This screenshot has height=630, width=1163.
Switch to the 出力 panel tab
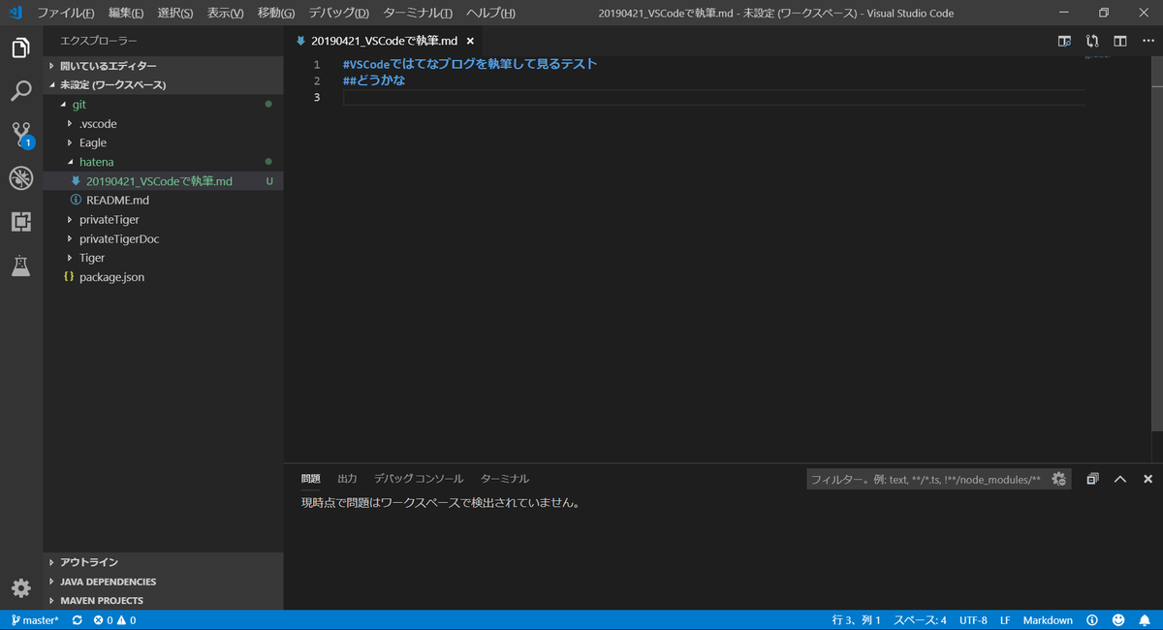pos(347,478)
